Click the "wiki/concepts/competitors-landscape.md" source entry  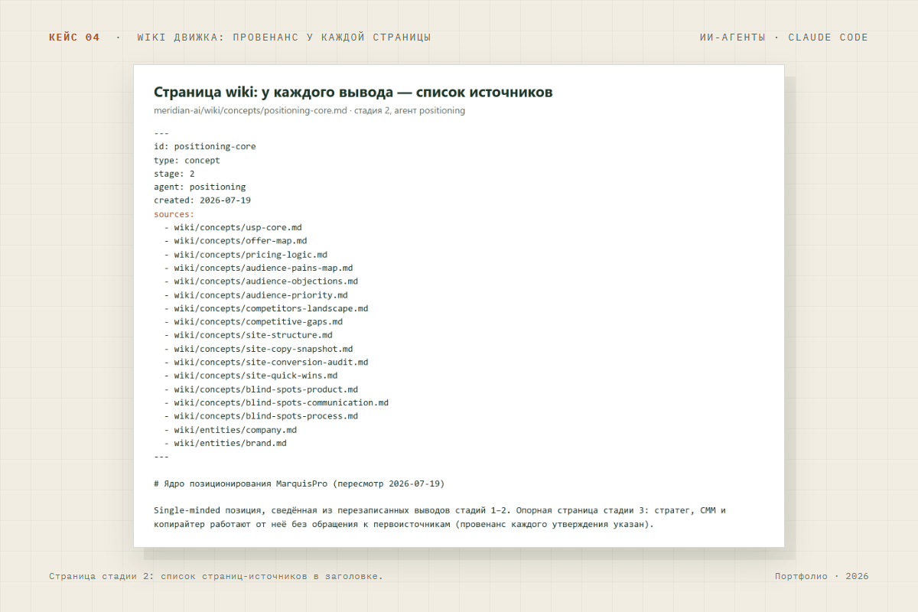tap(271, 308)
